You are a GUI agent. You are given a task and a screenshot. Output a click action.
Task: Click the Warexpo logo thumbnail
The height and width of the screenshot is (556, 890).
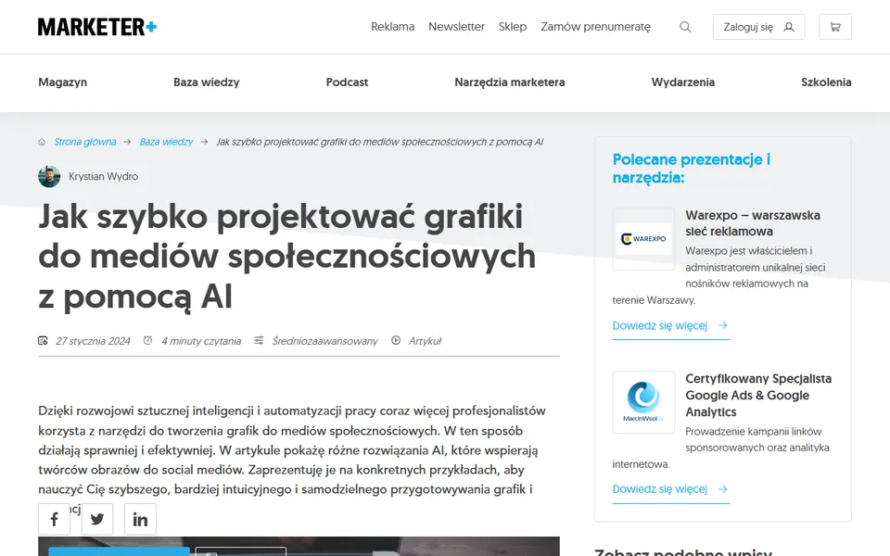tap(643, 239)
